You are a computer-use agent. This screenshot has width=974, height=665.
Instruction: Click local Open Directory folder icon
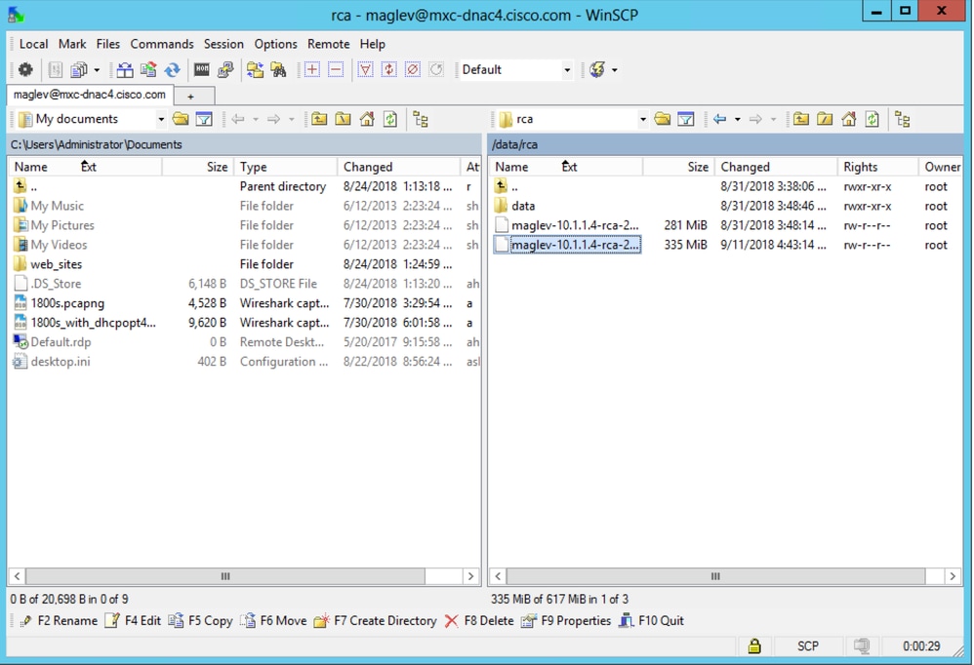coord(181,119)
